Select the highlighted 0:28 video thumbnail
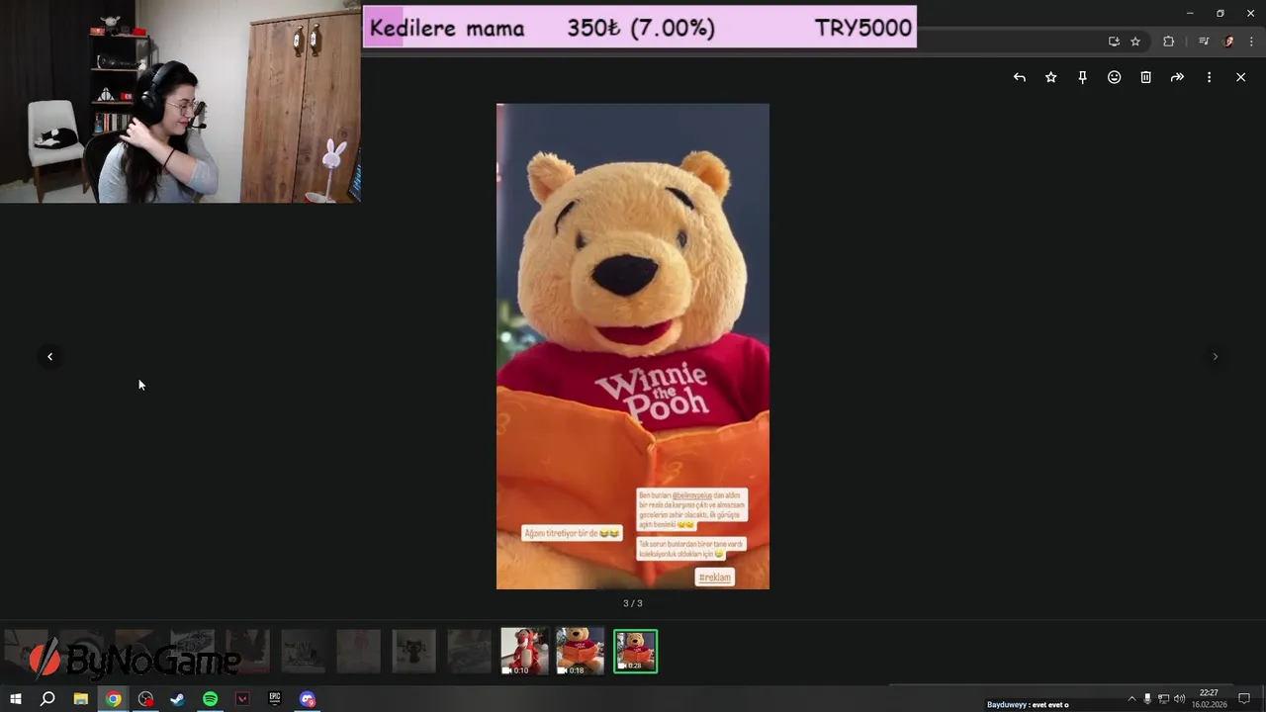 point(635,652)
